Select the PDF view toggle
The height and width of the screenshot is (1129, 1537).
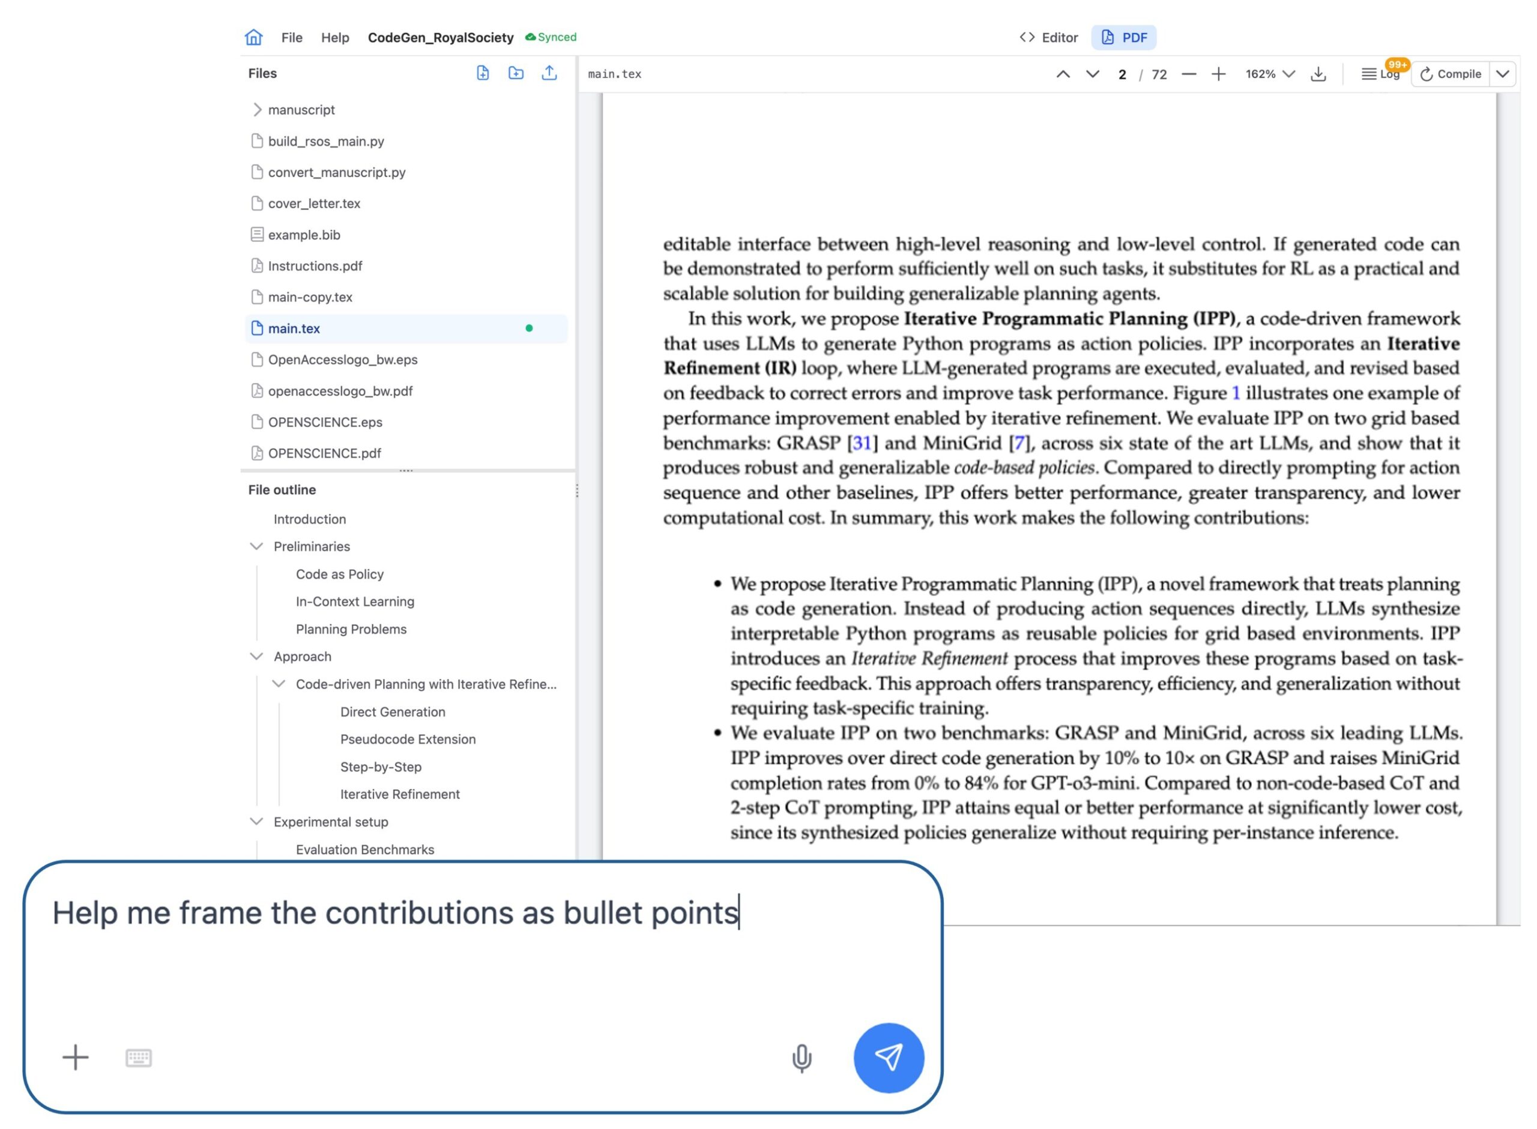pyautogui.click(x=1124, y=38)
